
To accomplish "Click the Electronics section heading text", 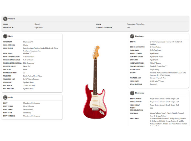I will [140, 93].
